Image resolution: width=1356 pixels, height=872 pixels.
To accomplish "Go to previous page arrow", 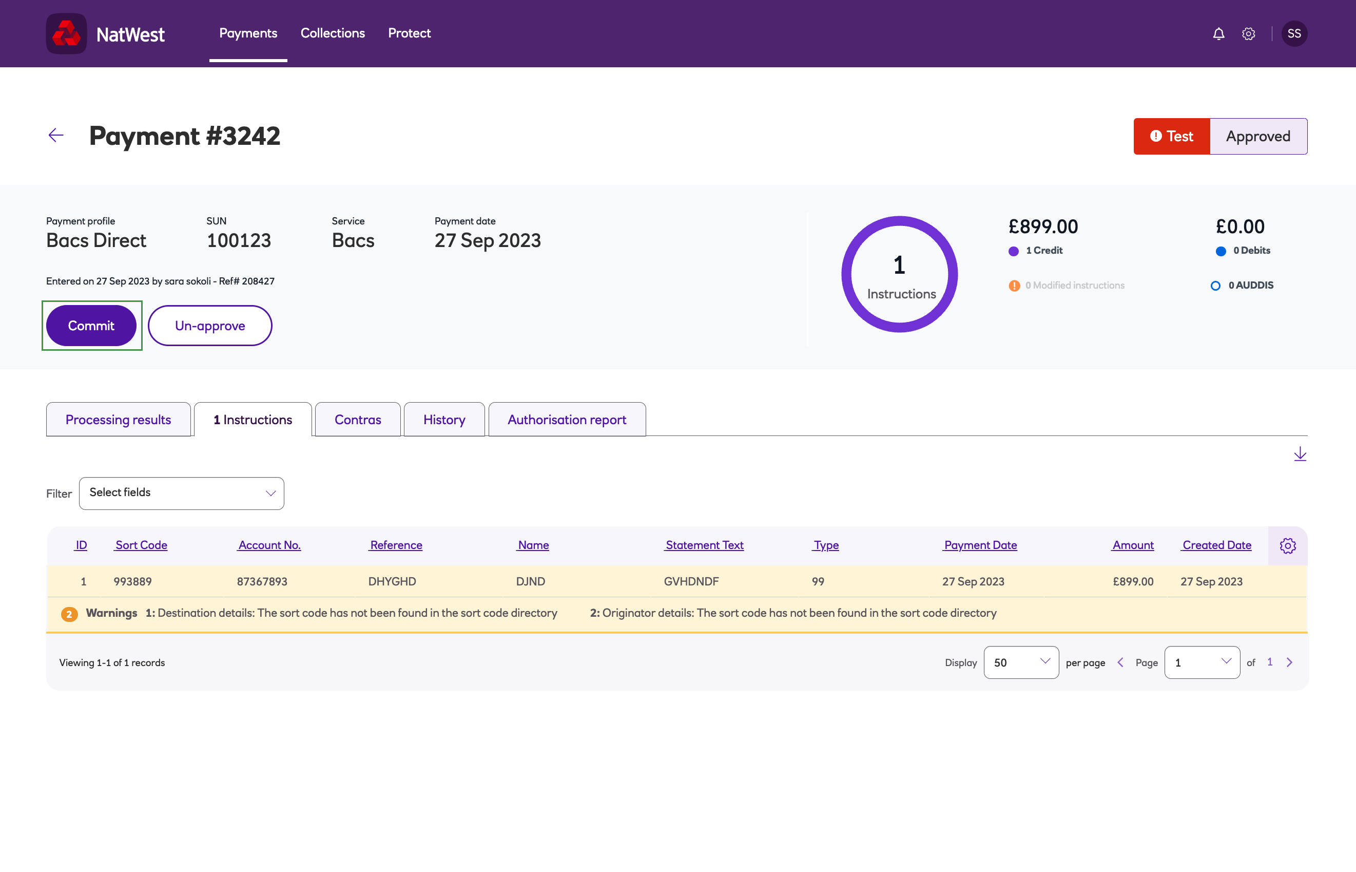I will [x=1120, y=662].
